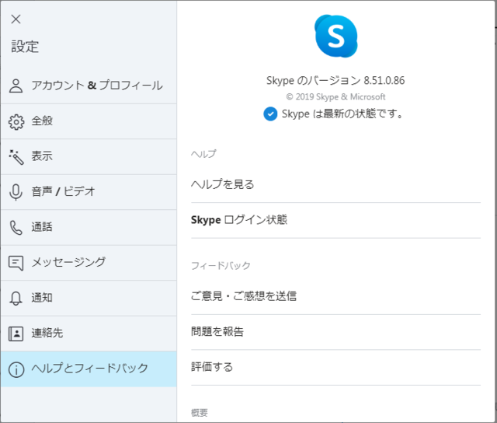
Task: Click the フィードバック section heading
Action: [221, 266]
